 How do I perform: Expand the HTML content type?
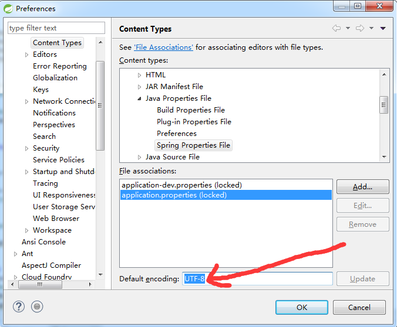coord(139,76)
